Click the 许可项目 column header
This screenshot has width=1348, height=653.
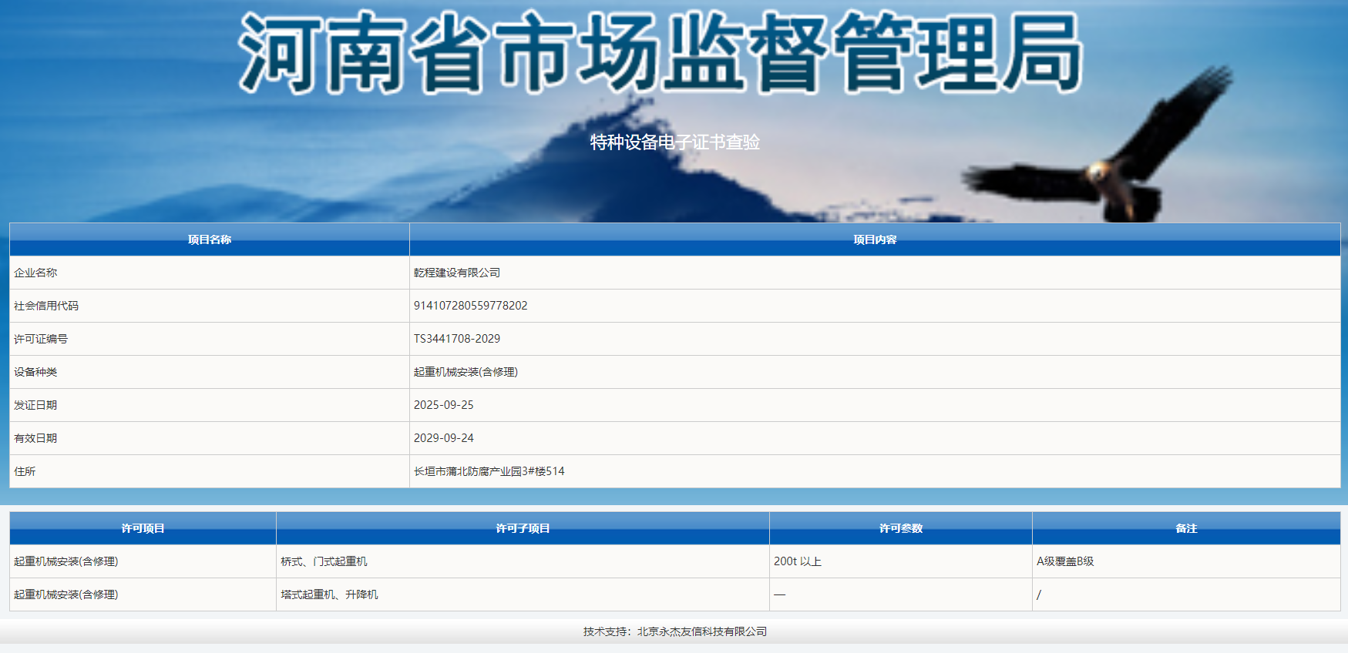tap(143, 528)
